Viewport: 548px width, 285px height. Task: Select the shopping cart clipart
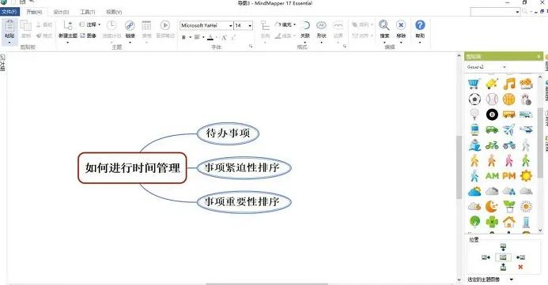pyautogui.click(x=474, y=84)
